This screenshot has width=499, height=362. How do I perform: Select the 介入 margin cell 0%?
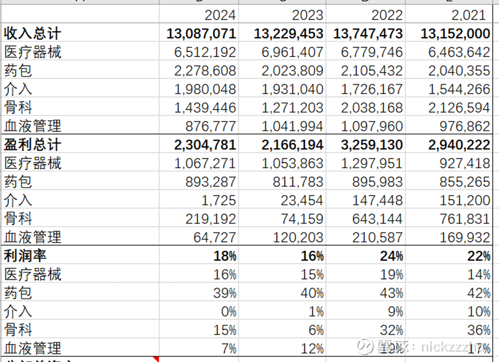pyautogui.click(x=199, y=311)
